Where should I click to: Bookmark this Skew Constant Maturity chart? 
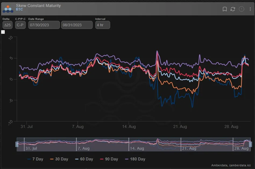pos(225,9)
